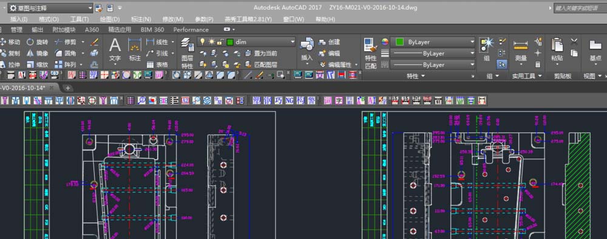Select the 线性 (Linear) dimension tool

point(157,42)
